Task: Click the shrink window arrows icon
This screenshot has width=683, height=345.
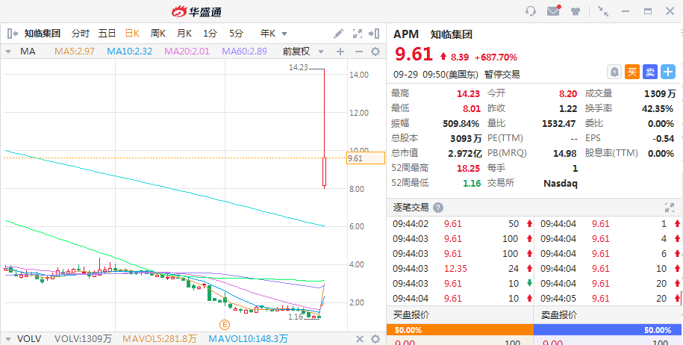Action: tap(603, 11)
